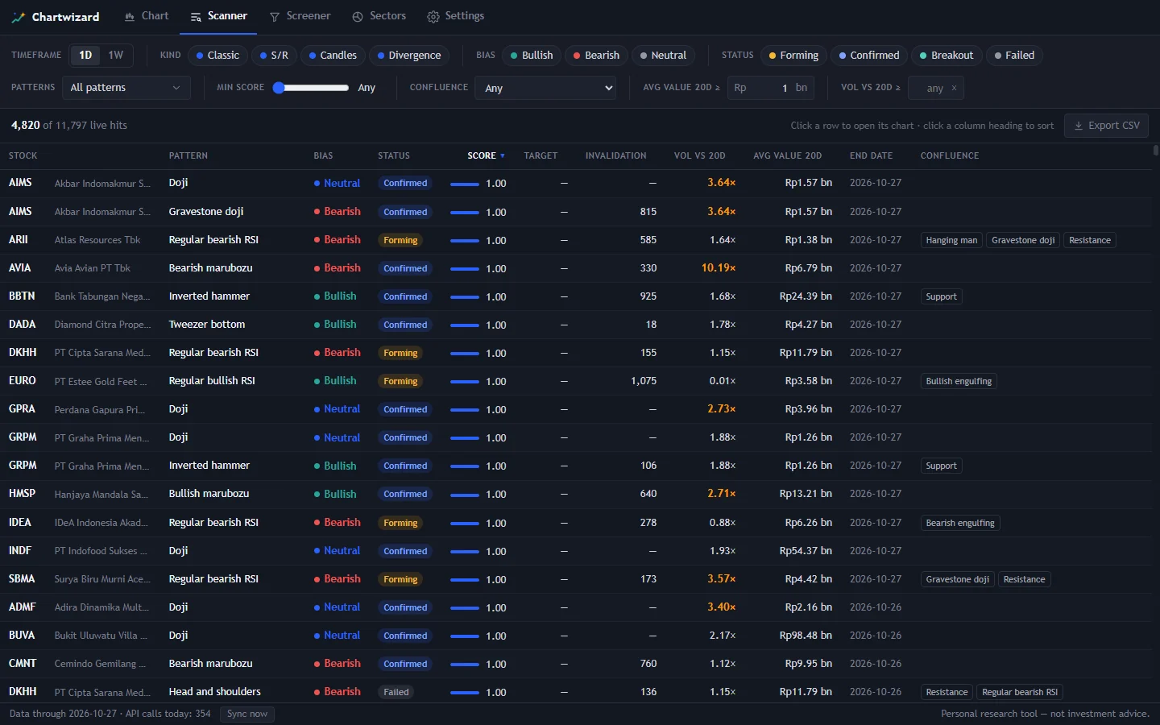Sort by the Vol vs 20D column
Image resolution: width=1160 pixels, height=725 pixels.
click(699, 155)
